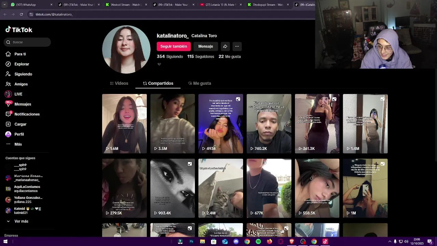
Task: Click the Seguir también button
Action: pos(174,46)
